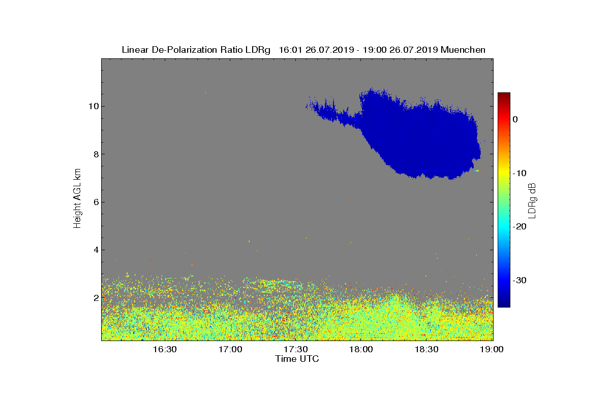The height and width of the screenshot is (406, 610).
Task: Click the '17:00' time tick label
Action: tap(230, 349)
